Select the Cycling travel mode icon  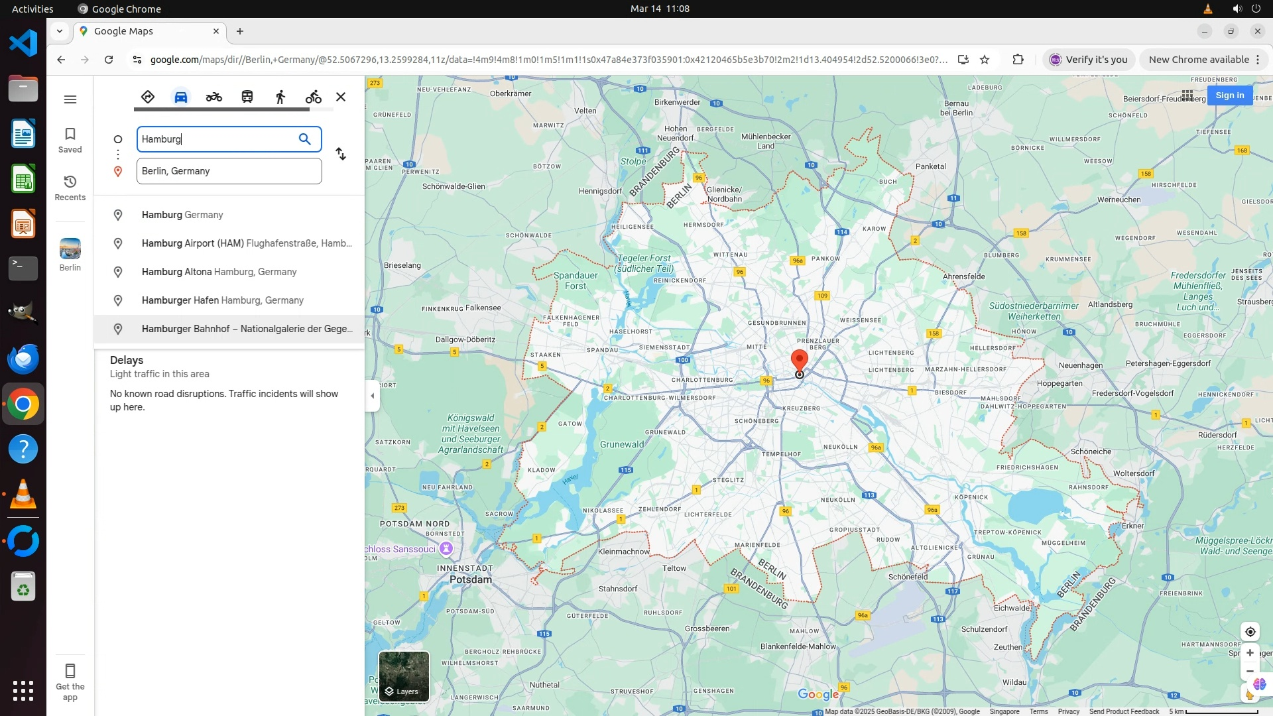pos(313,97)
